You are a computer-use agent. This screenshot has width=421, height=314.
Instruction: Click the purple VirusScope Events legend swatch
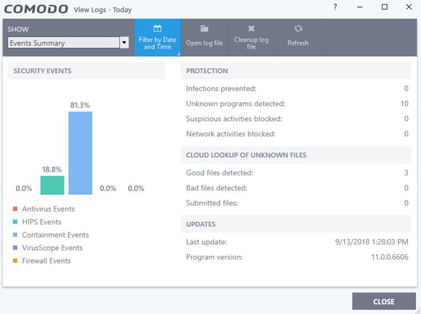[15, 247]
